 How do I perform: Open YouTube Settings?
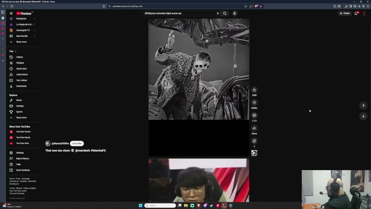[x=20, y=153]
